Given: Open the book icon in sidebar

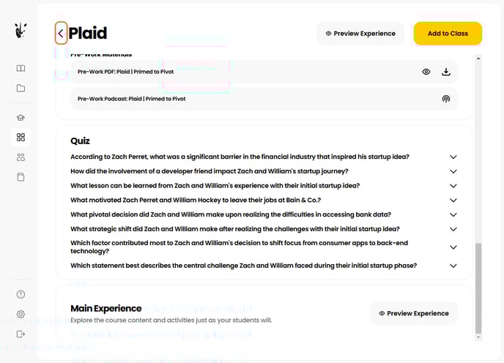Looking at the screenshot, I should point(21,68).
